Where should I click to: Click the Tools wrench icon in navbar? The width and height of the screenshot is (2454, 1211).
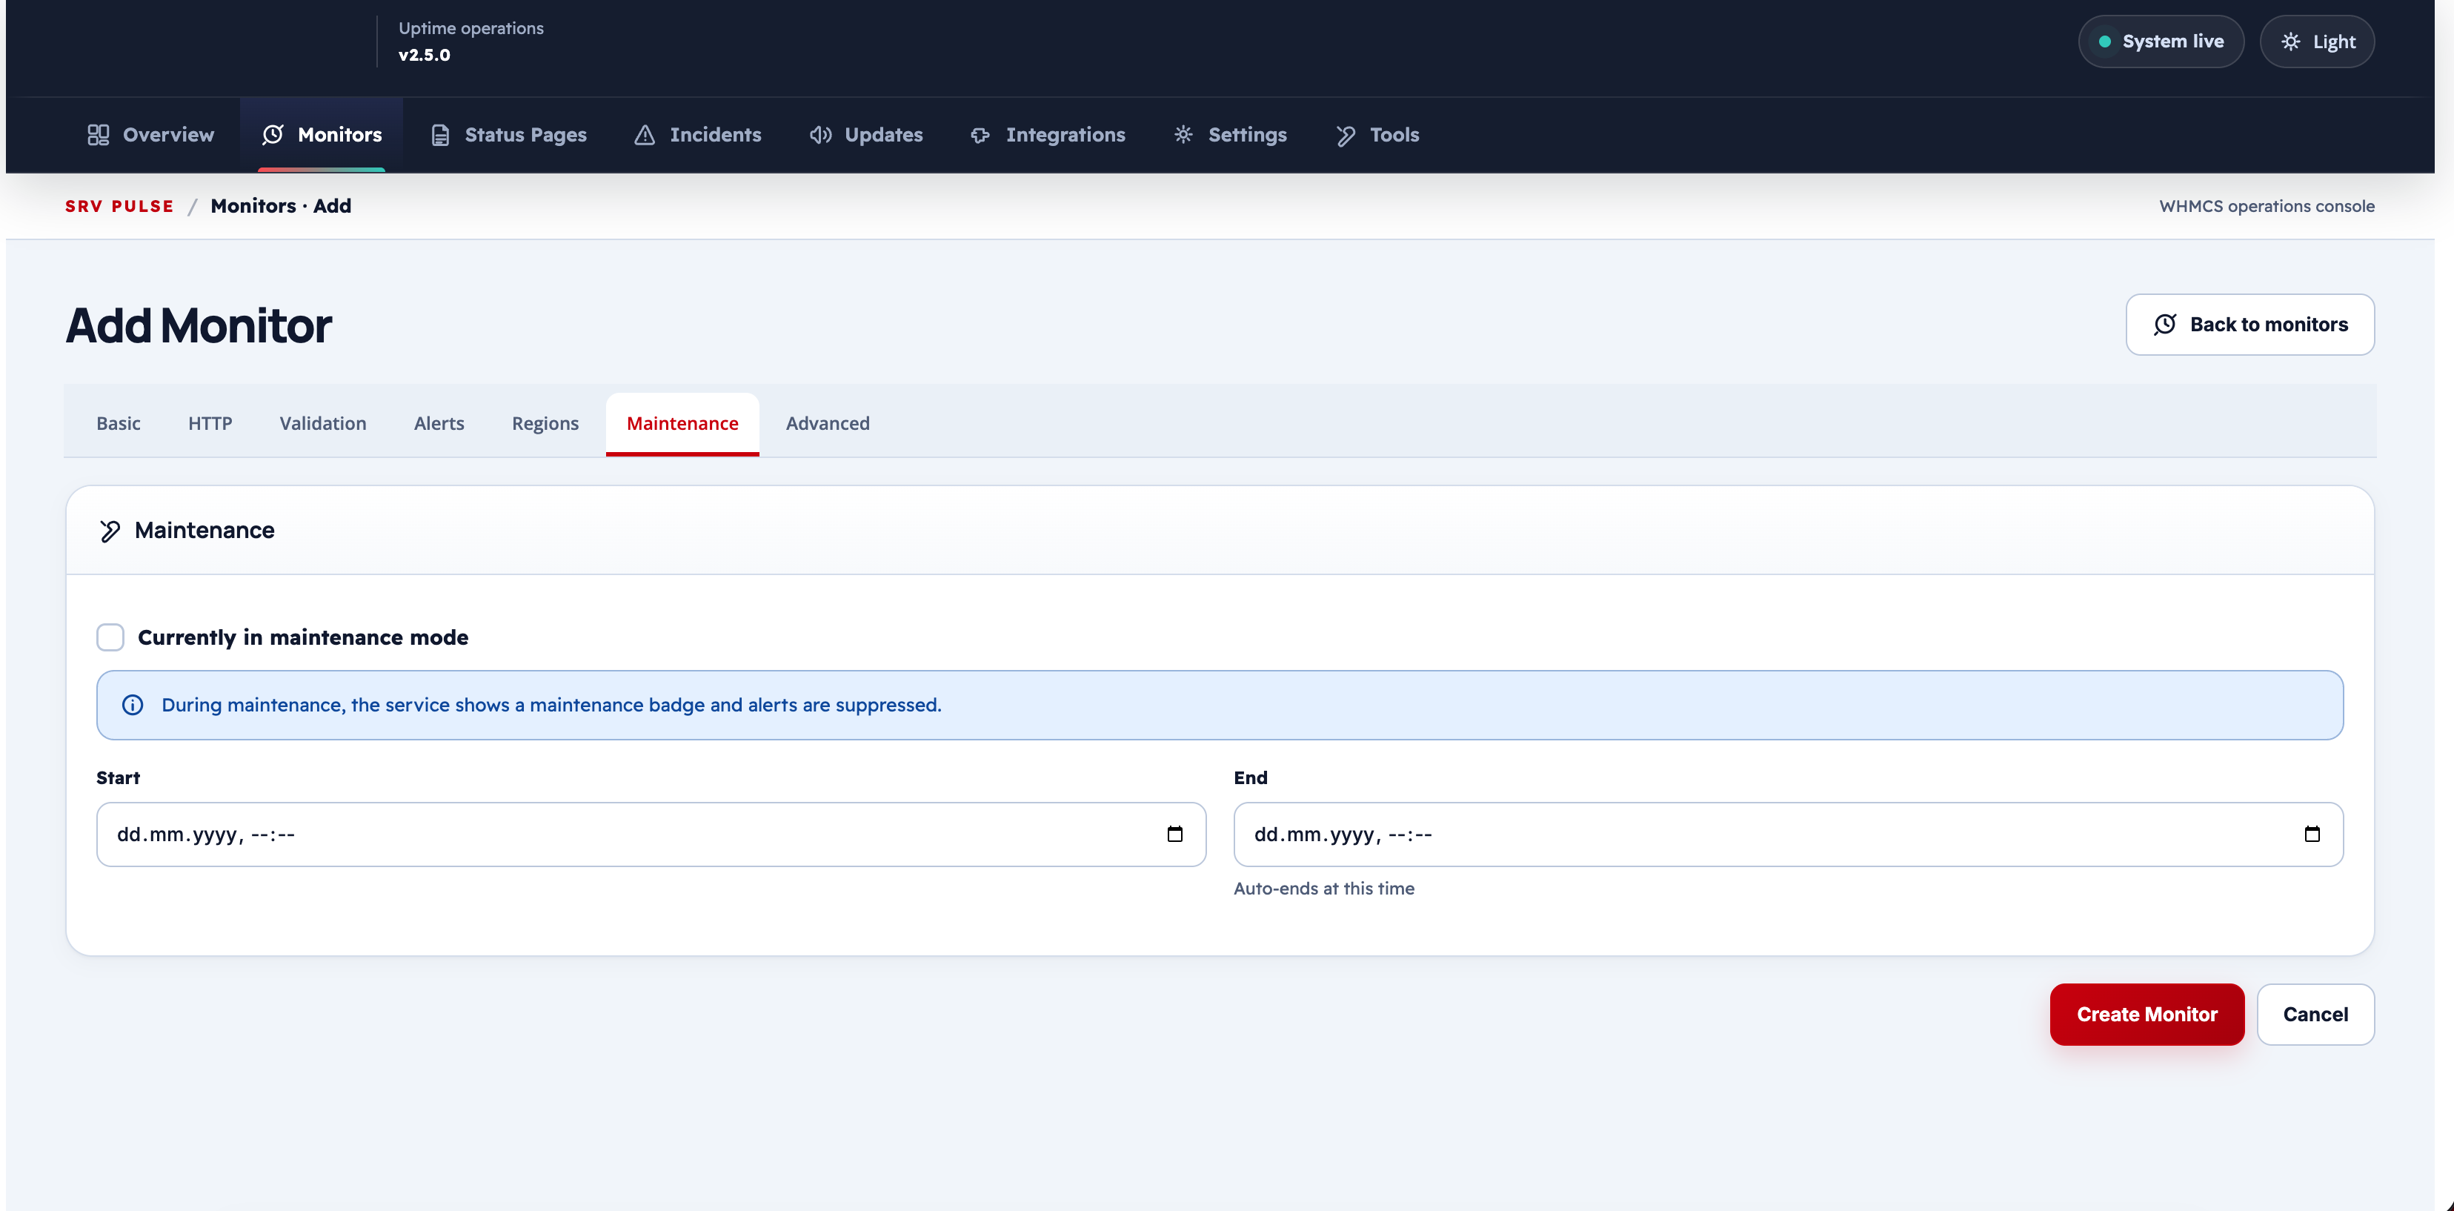point(1345,136)
